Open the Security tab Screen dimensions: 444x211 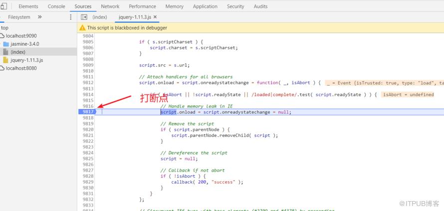pyautogui.click(x=235, y=6)
